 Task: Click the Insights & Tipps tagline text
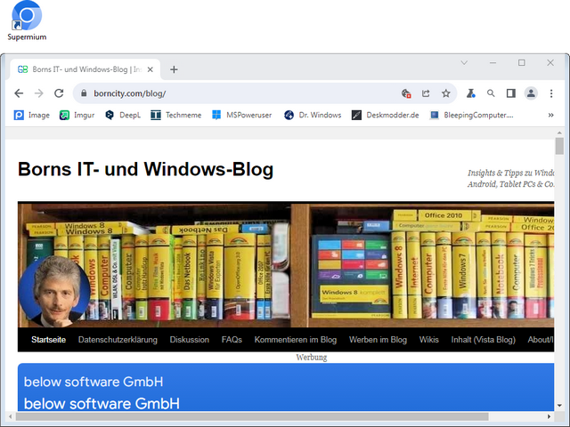click(x=510, y=178)
